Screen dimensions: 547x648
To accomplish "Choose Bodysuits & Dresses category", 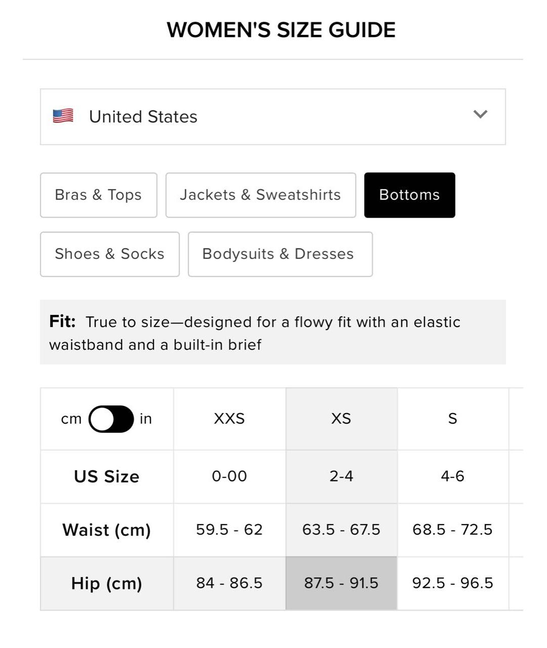I will click(x=280, y=254).
